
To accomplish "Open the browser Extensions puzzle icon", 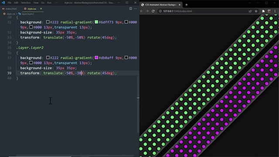I will pyautogui.click(x=263, y=11).
